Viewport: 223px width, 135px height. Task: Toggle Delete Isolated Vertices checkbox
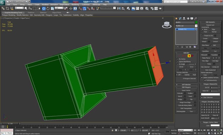(x=202, y=77)
